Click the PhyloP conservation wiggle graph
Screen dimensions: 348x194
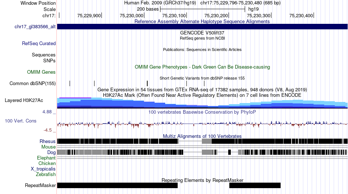coord(203,124)
